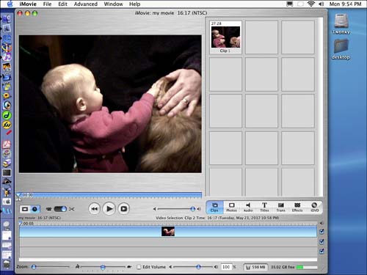Click the timeline playhead at 00:00

pos(21,224)
